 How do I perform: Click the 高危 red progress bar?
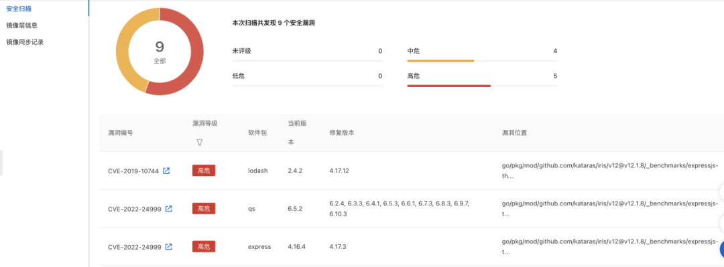pyautogui.click(x=448, y=86)
